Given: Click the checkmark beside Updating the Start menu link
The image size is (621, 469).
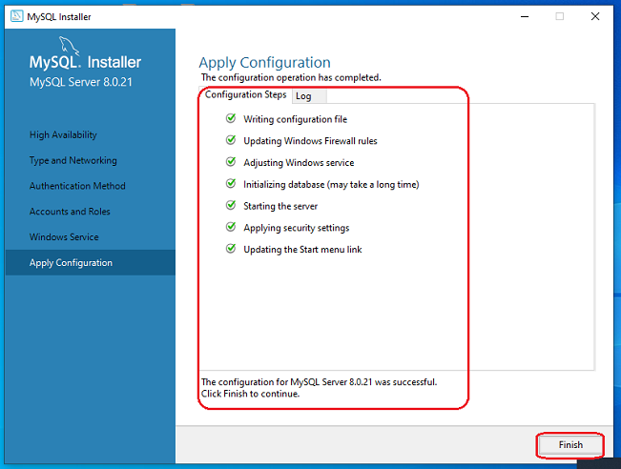Looking at the screenshot, I should click(x=231, y=249).
